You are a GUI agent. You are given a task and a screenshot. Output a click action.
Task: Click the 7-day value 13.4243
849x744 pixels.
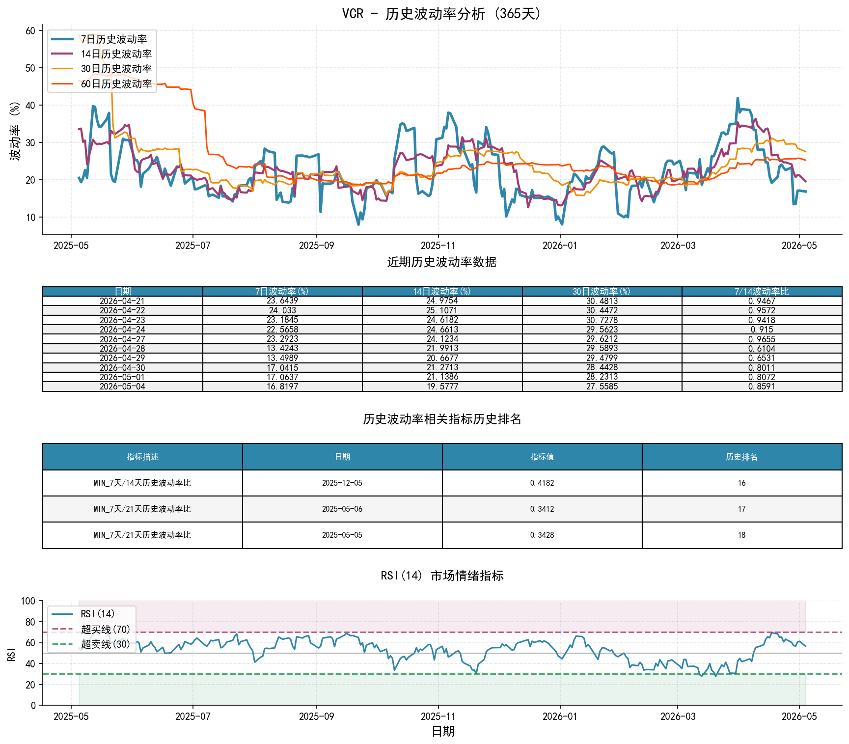[282, 348]
